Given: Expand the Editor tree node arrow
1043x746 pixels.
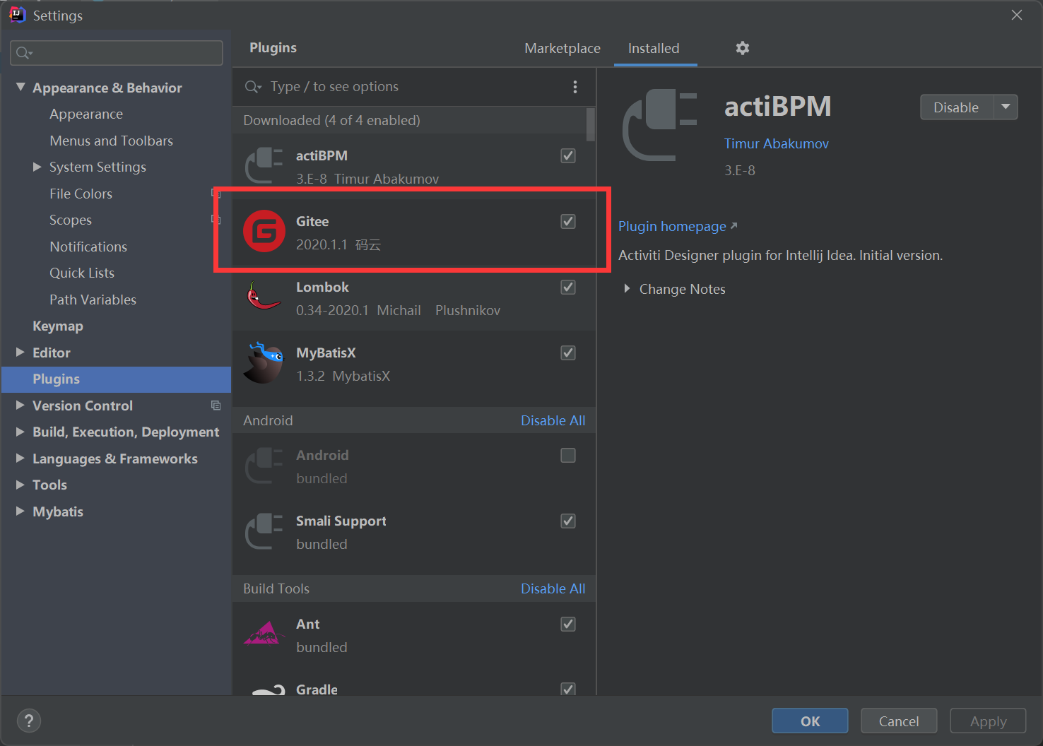Looking at the screenshot, I should [20, 352].
